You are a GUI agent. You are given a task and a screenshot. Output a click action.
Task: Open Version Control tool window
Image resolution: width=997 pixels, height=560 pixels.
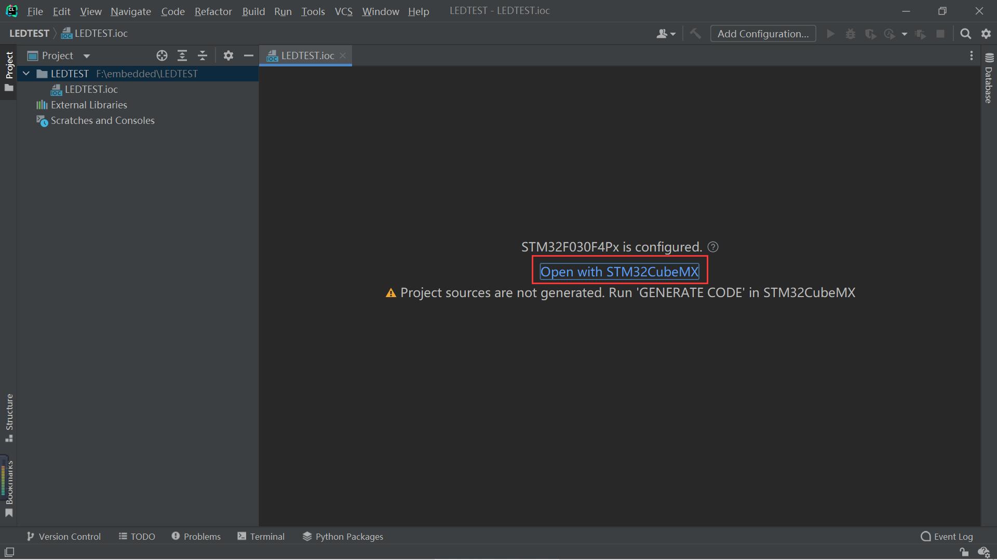coord(63,537)
